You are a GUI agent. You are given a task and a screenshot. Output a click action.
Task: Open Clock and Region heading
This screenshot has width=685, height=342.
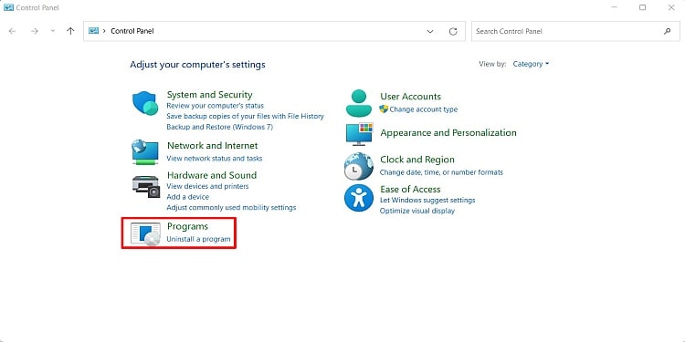[x=417, y=160]
